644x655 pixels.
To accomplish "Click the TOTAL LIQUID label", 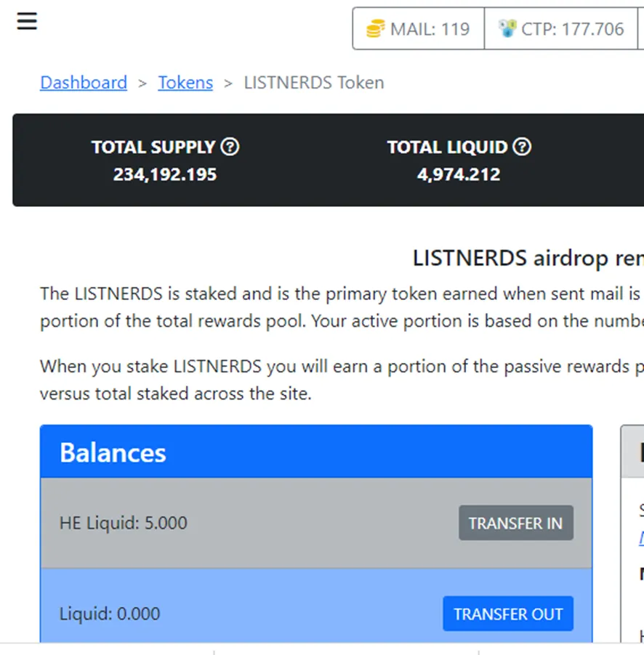I will [x=447, y=147].
